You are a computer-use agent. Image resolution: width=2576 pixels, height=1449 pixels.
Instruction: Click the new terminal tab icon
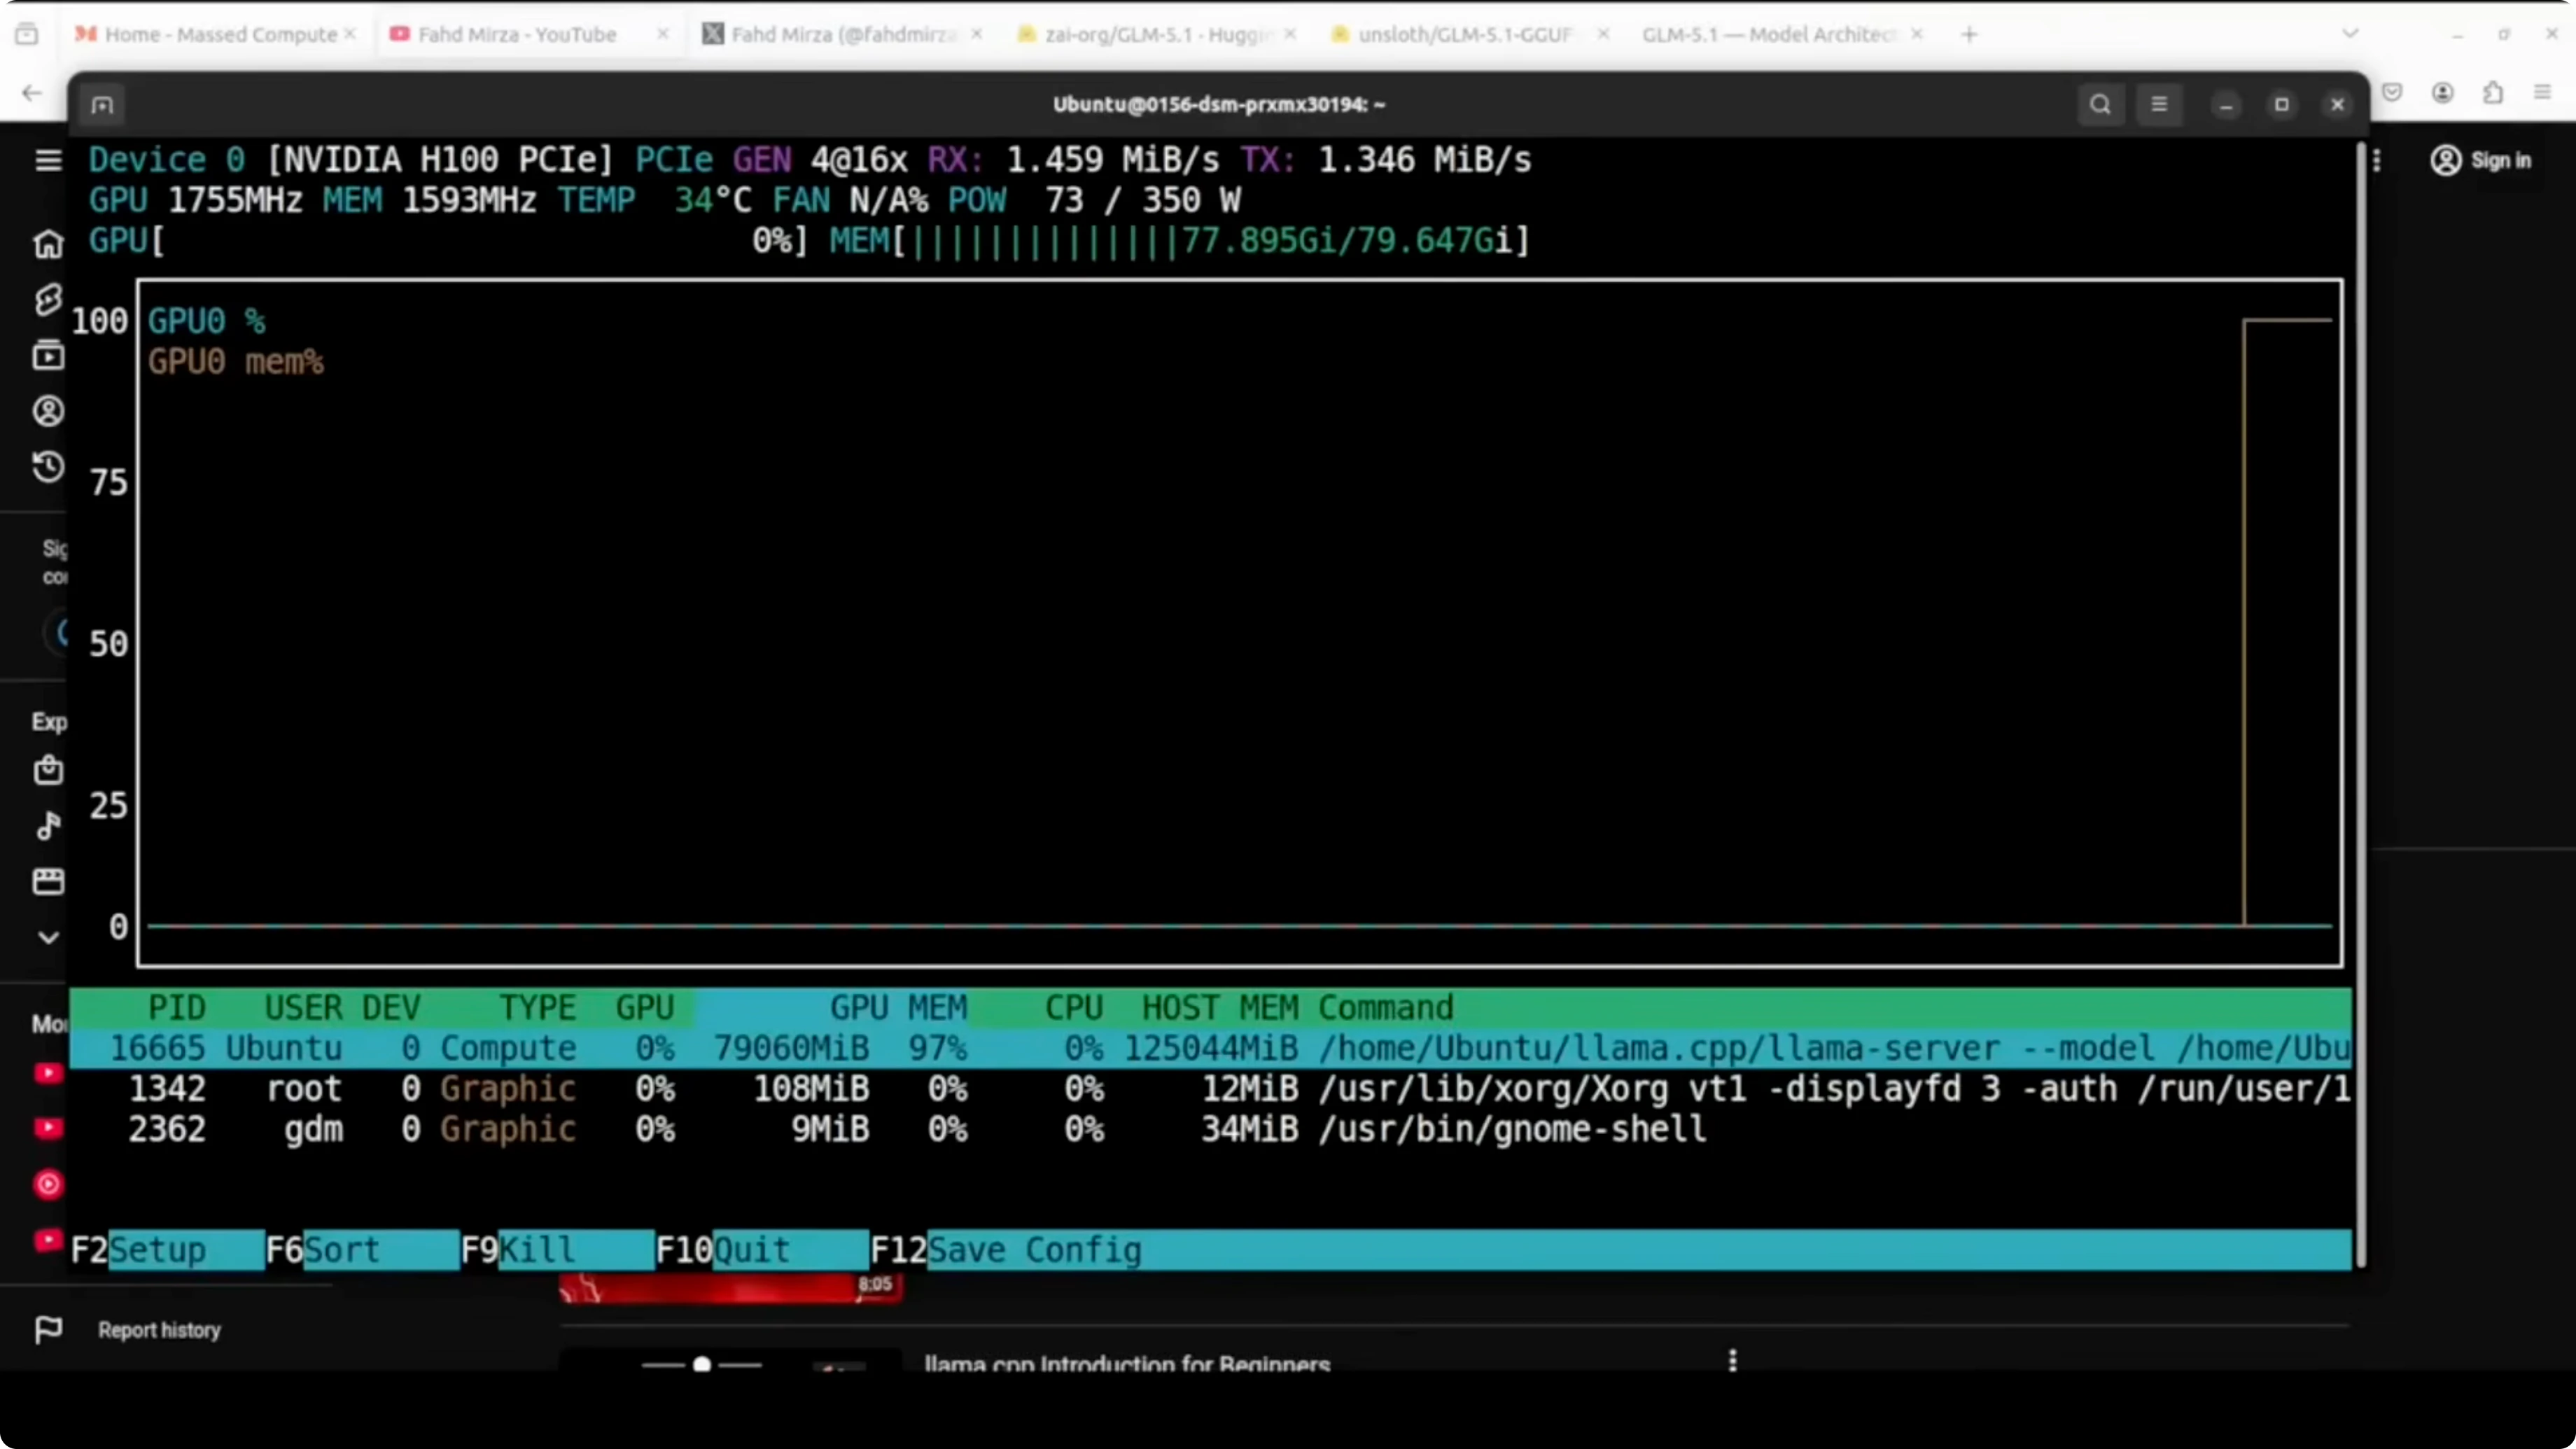pos(102,105)
